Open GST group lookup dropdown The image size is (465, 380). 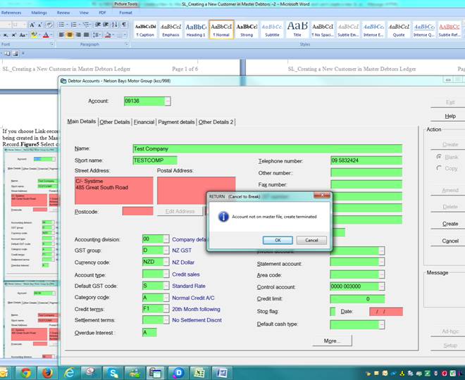[166, 251]
